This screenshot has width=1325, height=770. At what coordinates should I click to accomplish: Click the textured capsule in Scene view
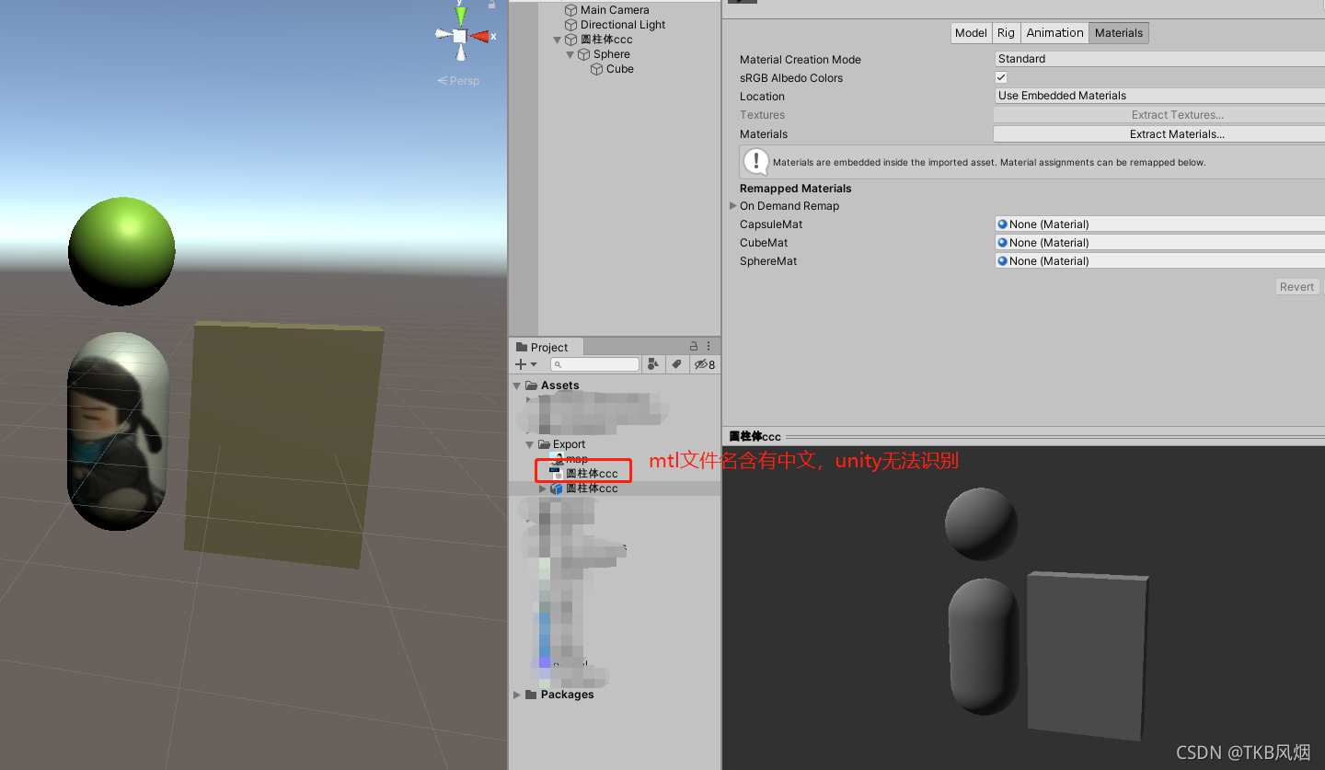click(x=119, y=431)
